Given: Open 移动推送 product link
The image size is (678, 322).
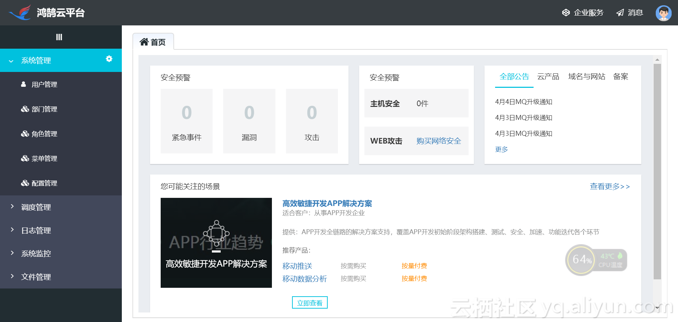Looking at the screenshot, I should point(297,266).
